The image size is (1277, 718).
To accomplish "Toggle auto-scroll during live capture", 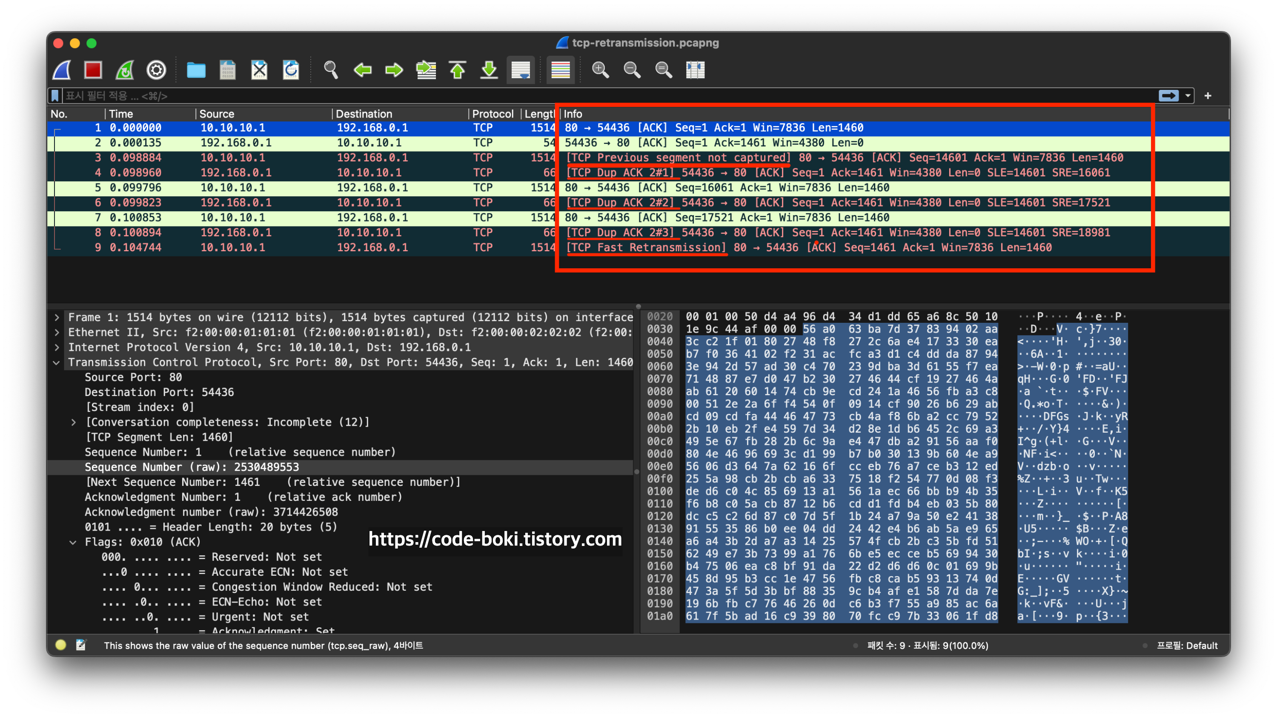I will click(x=521, y=70).
